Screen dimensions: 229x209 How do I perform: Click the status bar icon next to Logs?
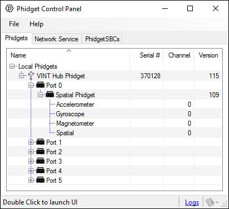212,202
